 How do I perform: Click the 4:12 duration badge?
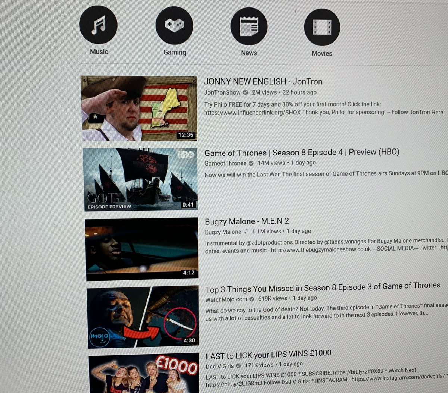tap(189, 273)
